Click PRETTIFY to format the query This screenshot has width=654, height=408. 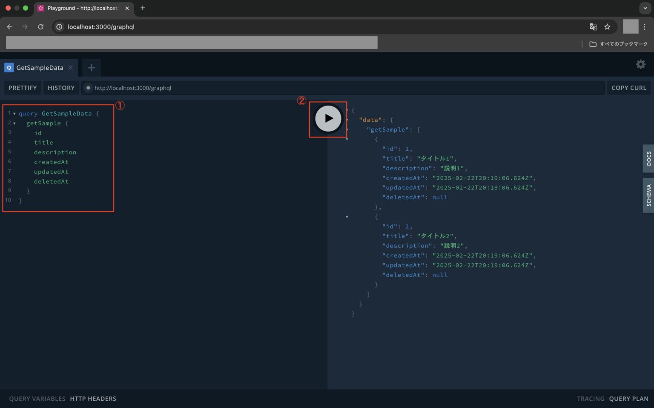pos(22,88)
